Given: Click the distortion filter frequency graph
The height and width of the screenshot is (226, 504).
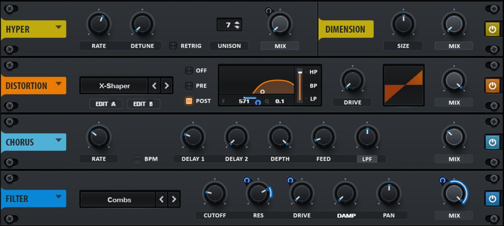Looking at the screenshot, I should (x=257, y=80).
